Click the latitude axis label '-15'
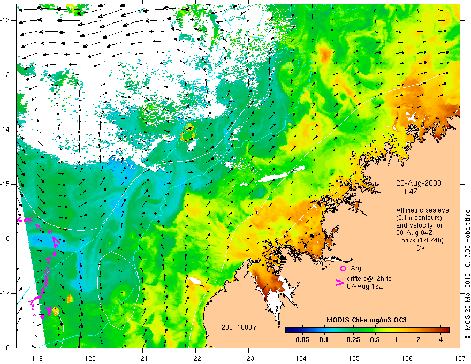This screenshot has height=364, width=471. 5,184
